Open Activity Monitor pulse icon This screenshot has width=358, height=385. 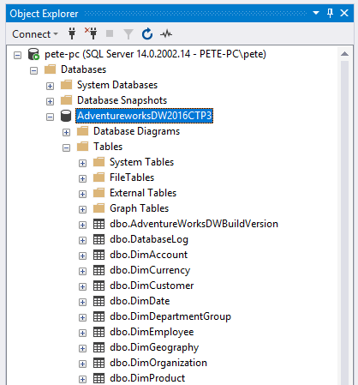(x=166, y=34)
